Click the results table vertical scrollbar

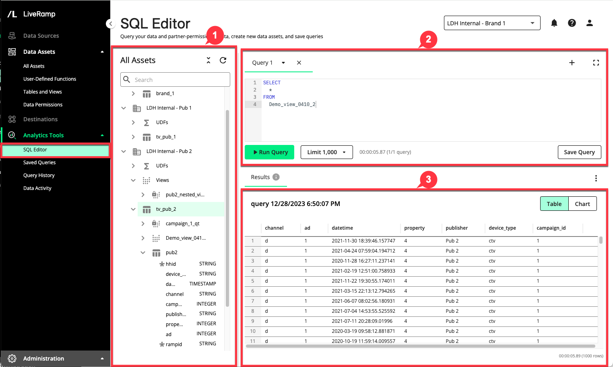tap(601, 240)
